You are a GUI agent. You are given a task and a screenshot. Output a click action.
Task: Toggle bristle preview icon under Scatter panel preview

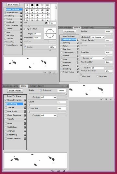point(52,171)
